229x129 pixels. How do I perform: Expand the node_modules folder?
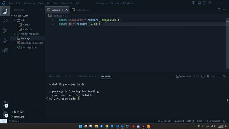(15, 34)
